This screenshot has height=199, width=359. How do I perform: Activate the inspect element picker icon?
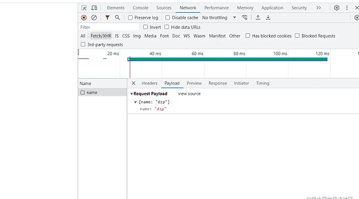(84, 8)
